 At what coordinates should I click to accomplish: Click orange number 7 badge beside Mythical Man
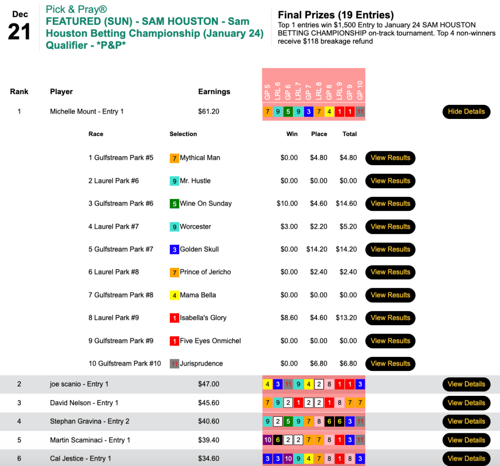point(174,158)
